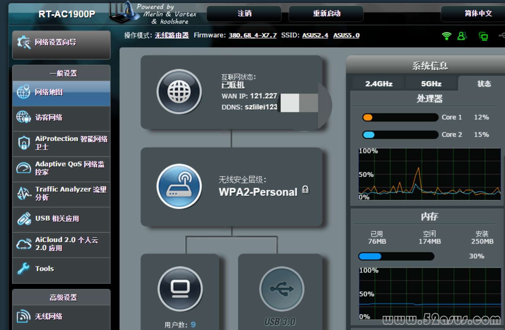Click the 注销 logout button
This screenshot has height=330, width=505.
(x=244, y=13)
